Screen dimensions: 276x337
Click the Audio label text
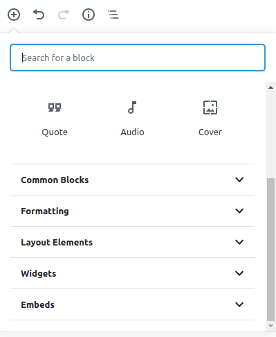pos(132,132)
